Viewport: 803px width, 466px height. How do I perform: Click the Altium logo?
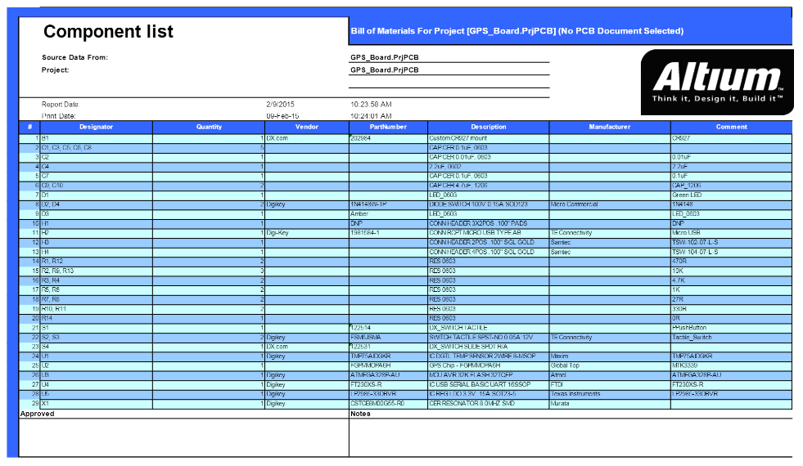coord(716,82)
